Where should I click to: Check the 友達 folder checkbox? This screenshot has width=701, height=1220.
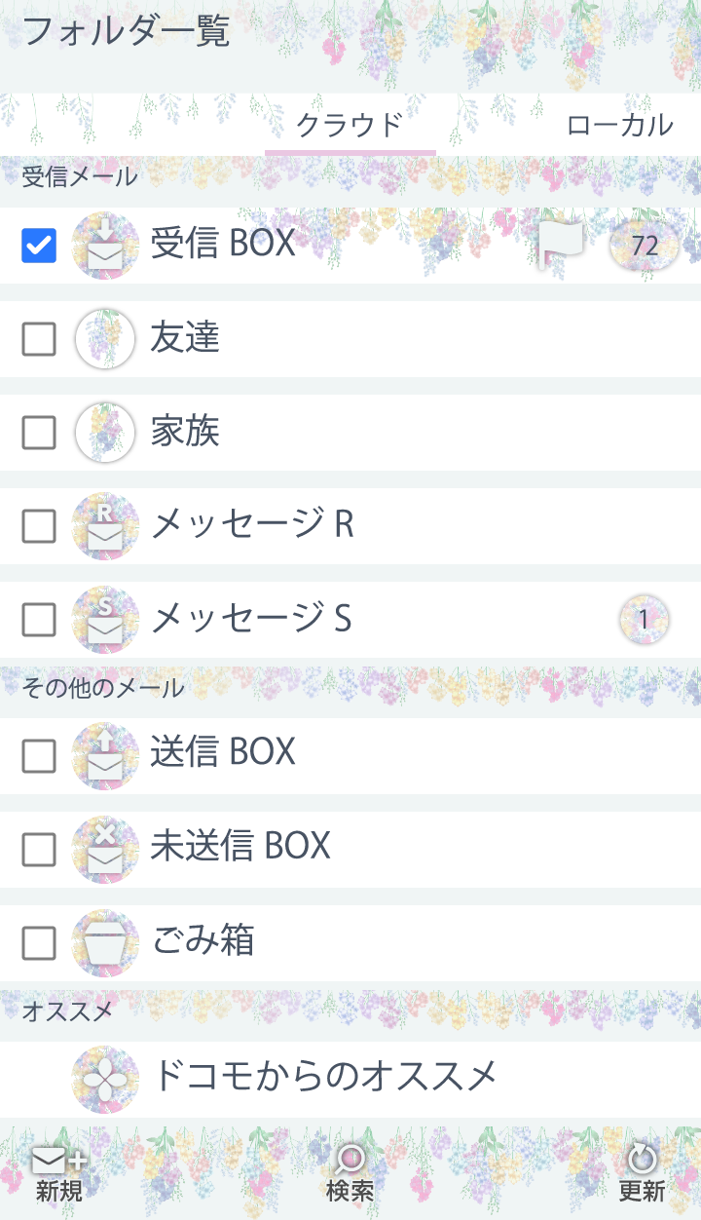click(x=39, y=339)
